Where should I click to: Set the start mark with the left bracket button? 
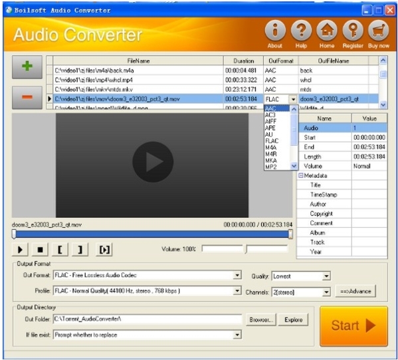pos(60,250)
